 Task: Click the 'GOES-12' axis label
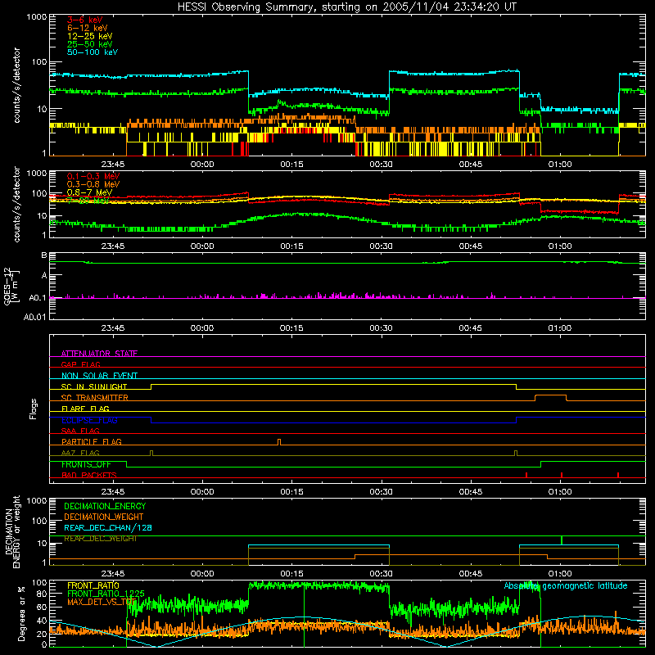(x=7, y=286)
